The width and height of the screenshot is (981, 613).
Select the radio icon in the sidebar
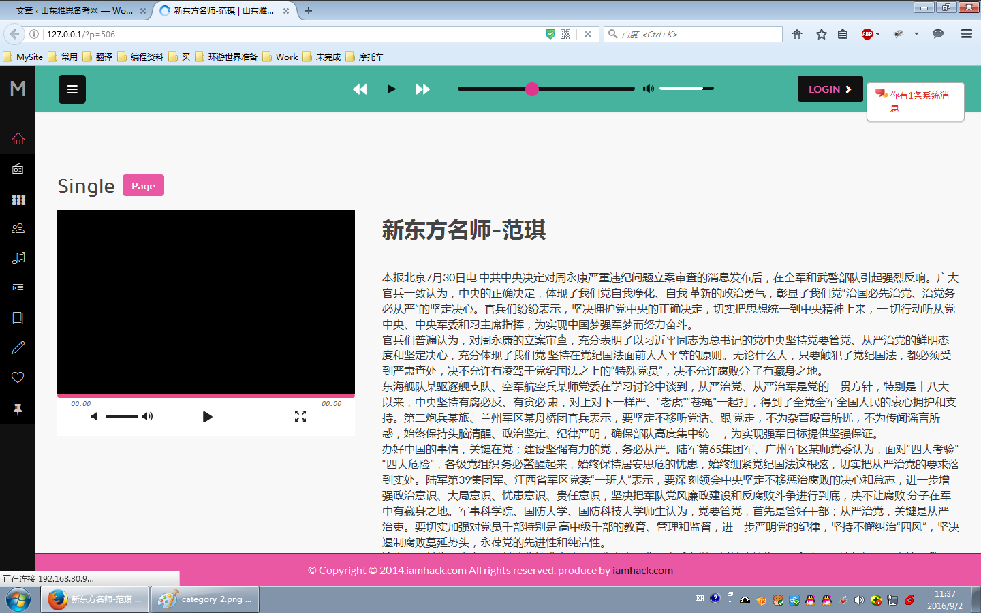click(x=18, y=169)
